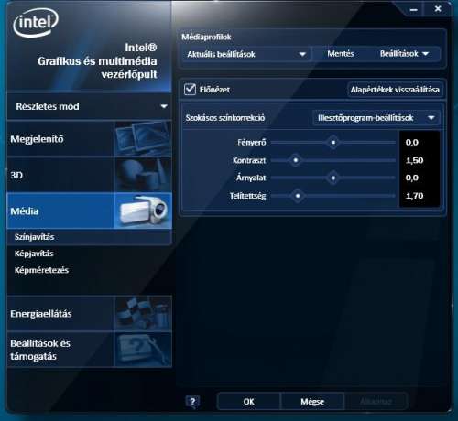
Task: Open the 3D shapes thumbnail
Action: (143, 175)
